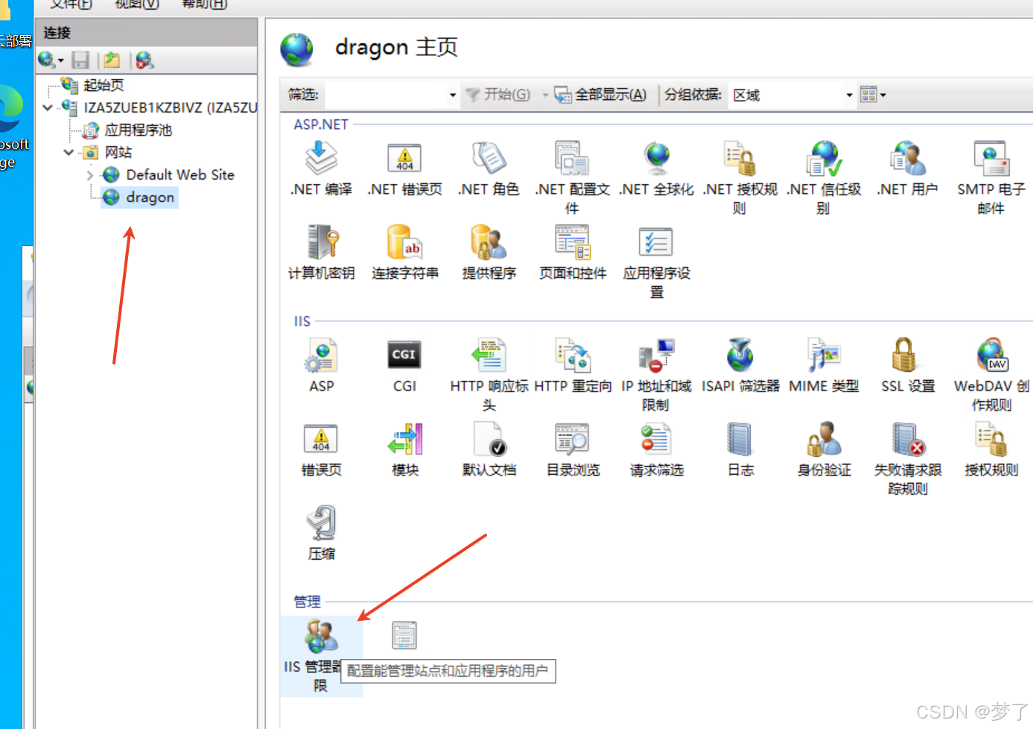The width and height of the screenshot is (1033, 729).
Task: Open the .NET 错误页 feature
Action: (404, 169)
